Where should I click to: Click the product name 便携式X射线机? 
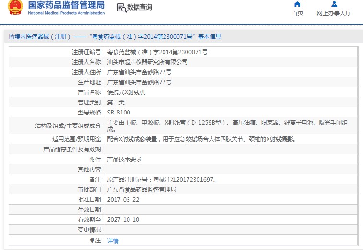tap(126, 92)
